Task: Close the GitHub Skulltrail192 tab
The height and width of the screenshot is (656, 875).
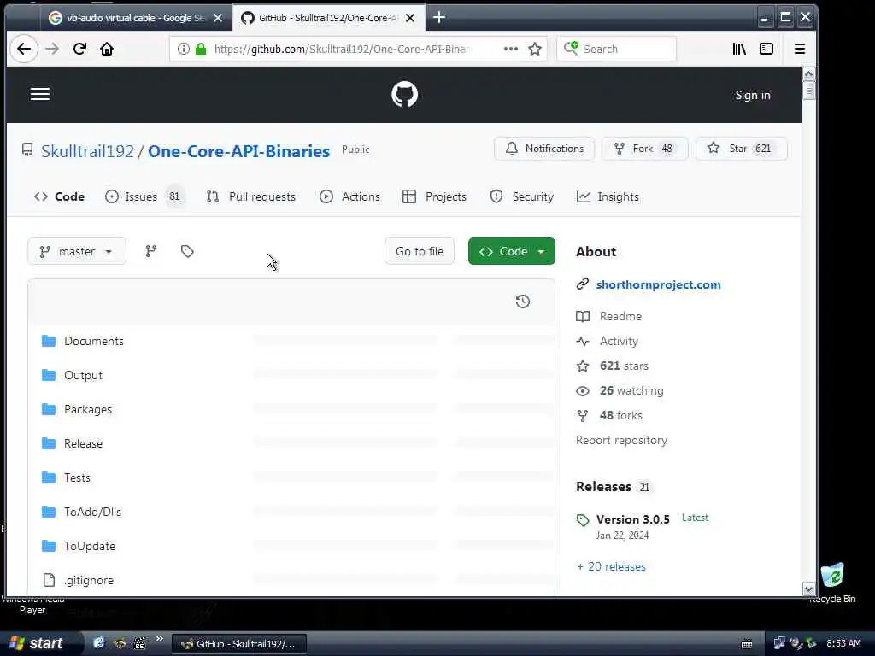Action: (x=410, y=19)
